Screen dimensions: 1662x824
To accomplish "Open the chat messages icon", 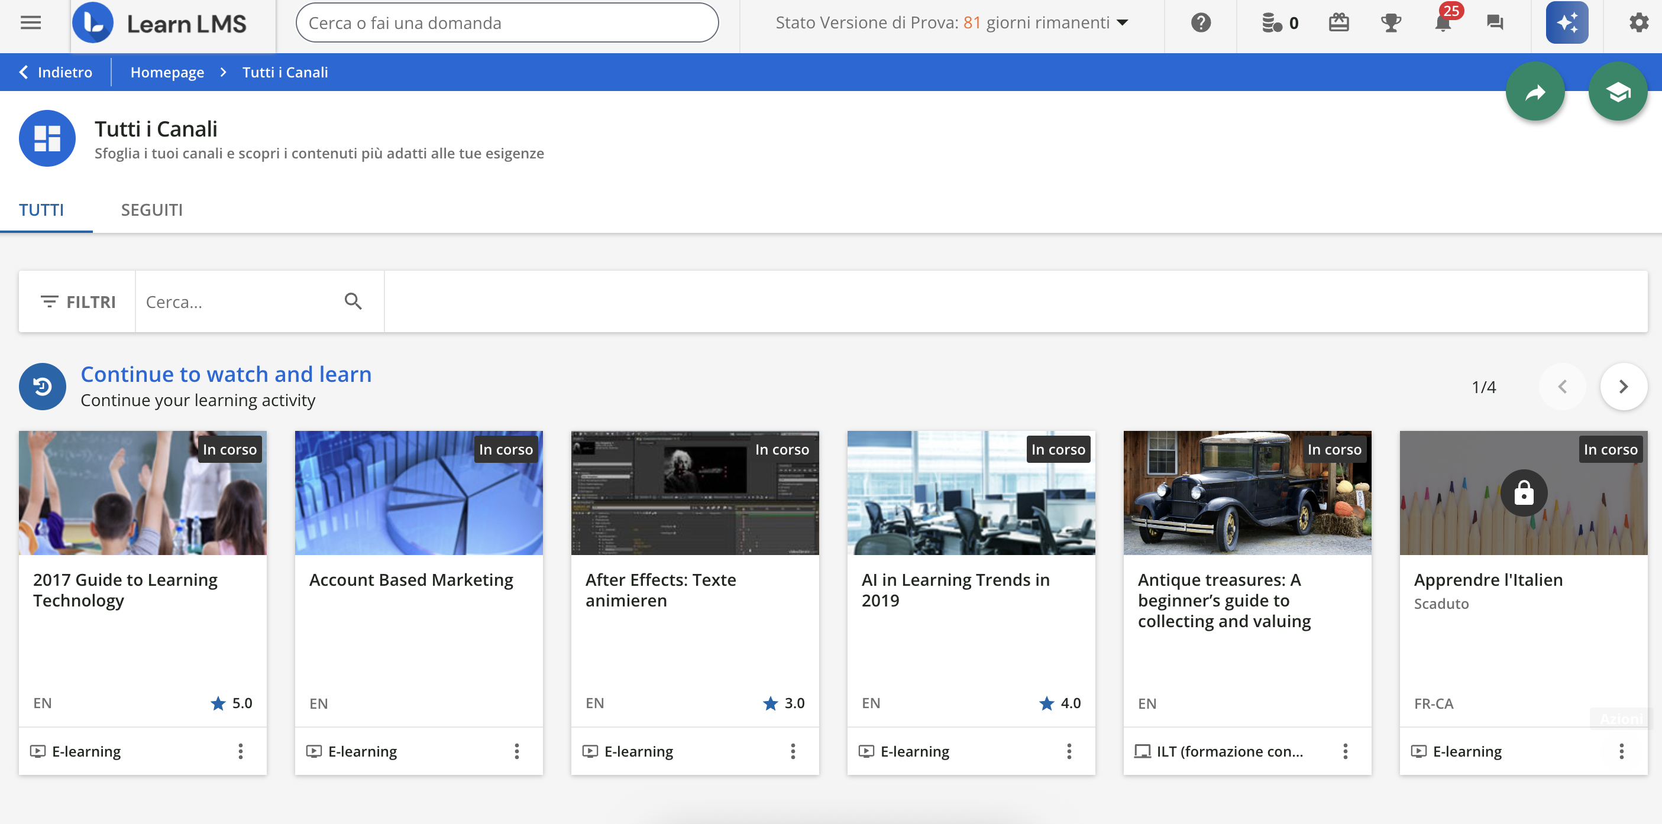I will (x=1494, y=23).
